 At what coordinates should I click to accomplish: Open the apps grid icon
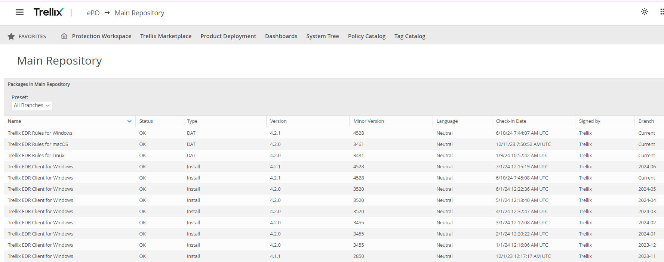(662, 12)
